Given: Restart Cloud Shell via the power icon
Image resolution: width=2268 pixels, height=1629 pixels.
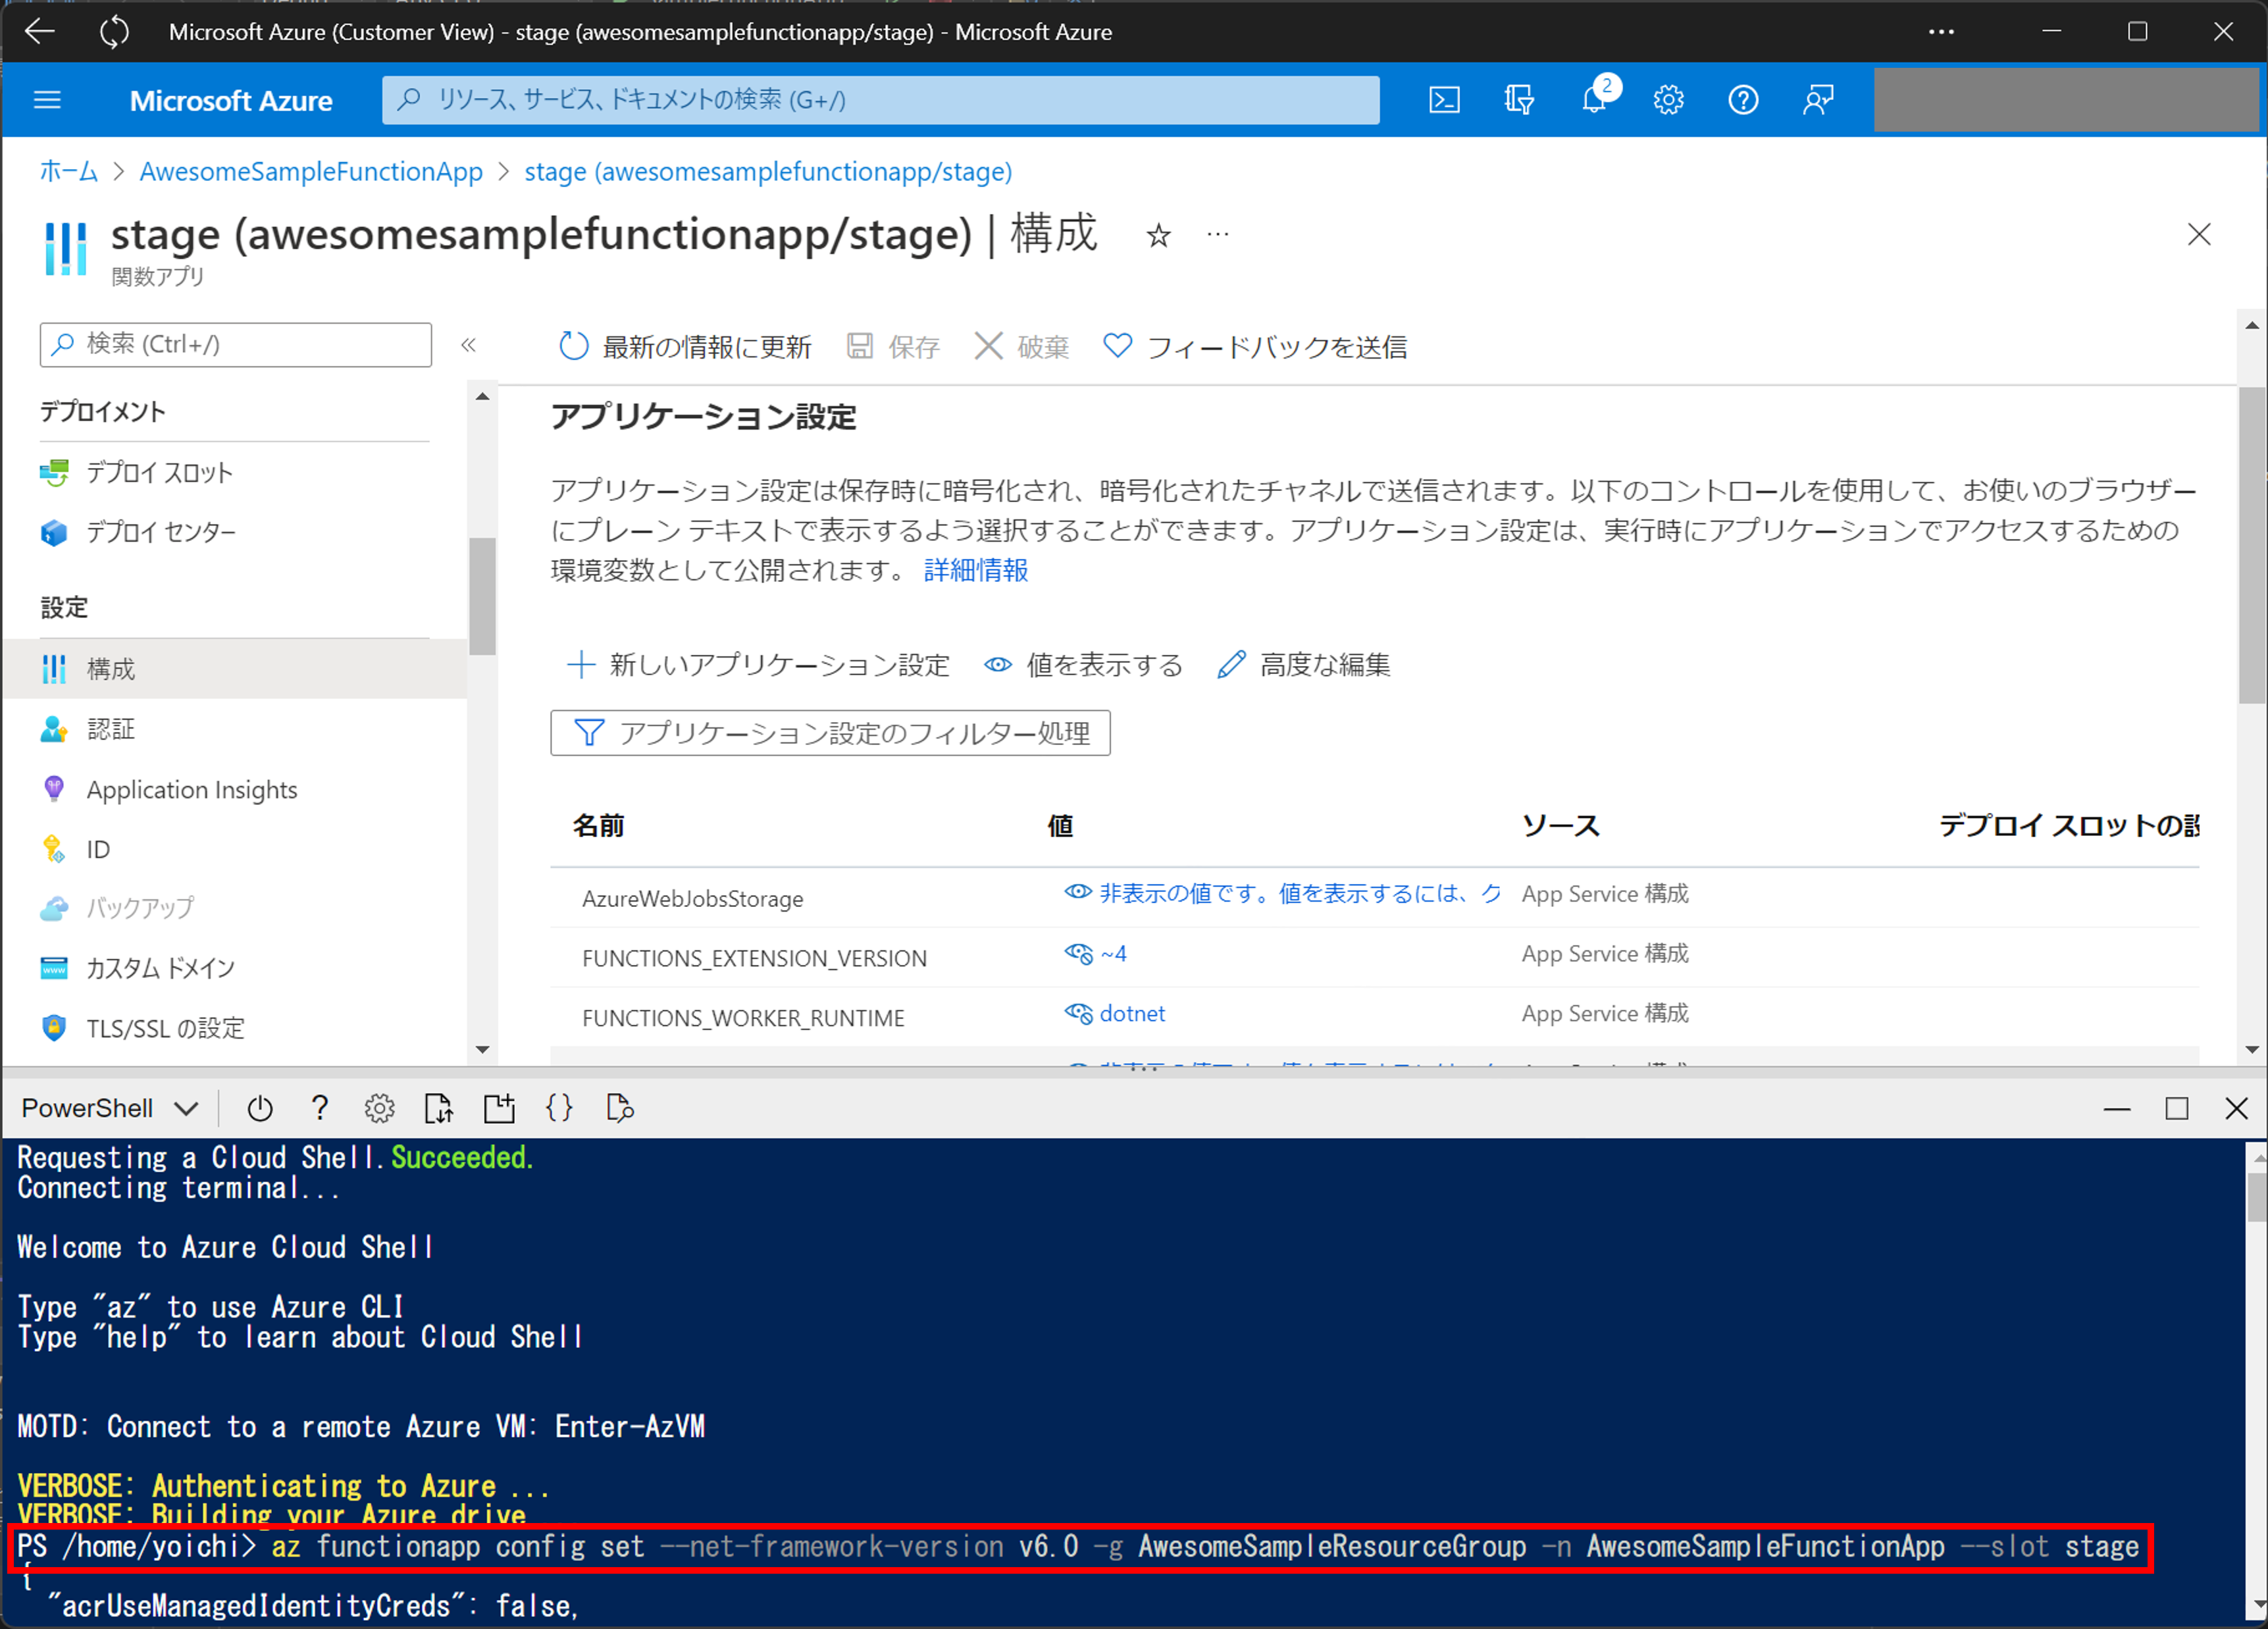Looking at the screenshot, I should pos(260,1108).
